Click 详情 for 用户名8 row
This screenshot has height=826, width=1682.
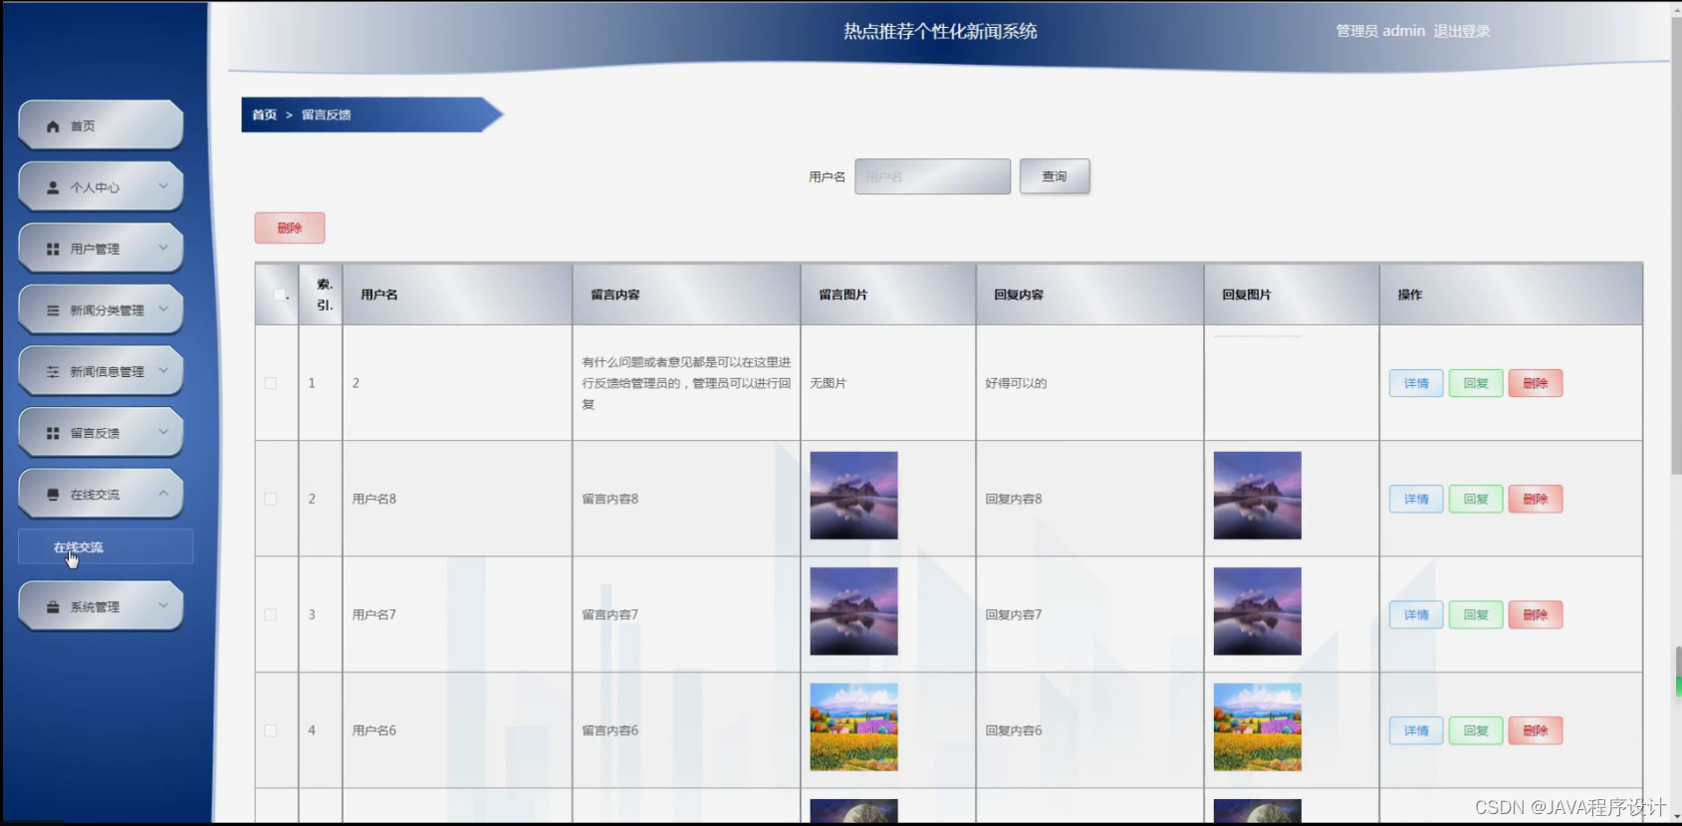coord(1416,499)
